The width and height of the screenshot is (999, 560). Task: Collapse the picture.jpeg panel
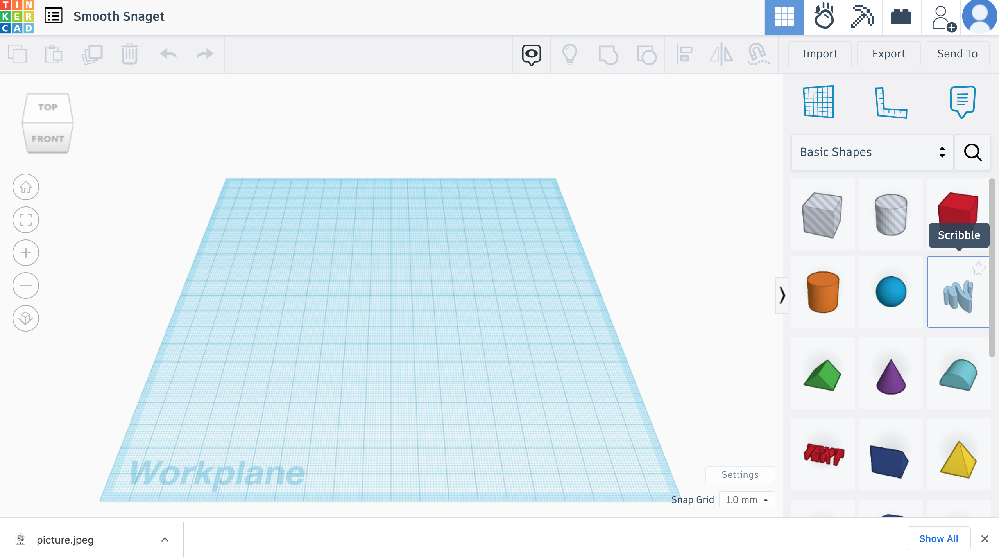coord(164,539)
